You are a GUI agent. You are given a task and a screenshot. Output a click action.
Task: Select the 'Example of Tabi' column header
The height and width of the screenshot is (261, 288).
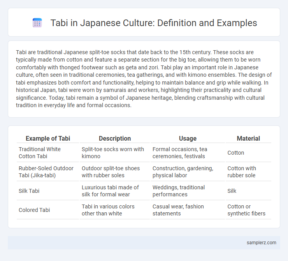(48, 138)
